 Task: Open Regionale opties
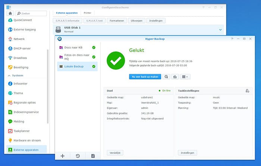point(22,102)
